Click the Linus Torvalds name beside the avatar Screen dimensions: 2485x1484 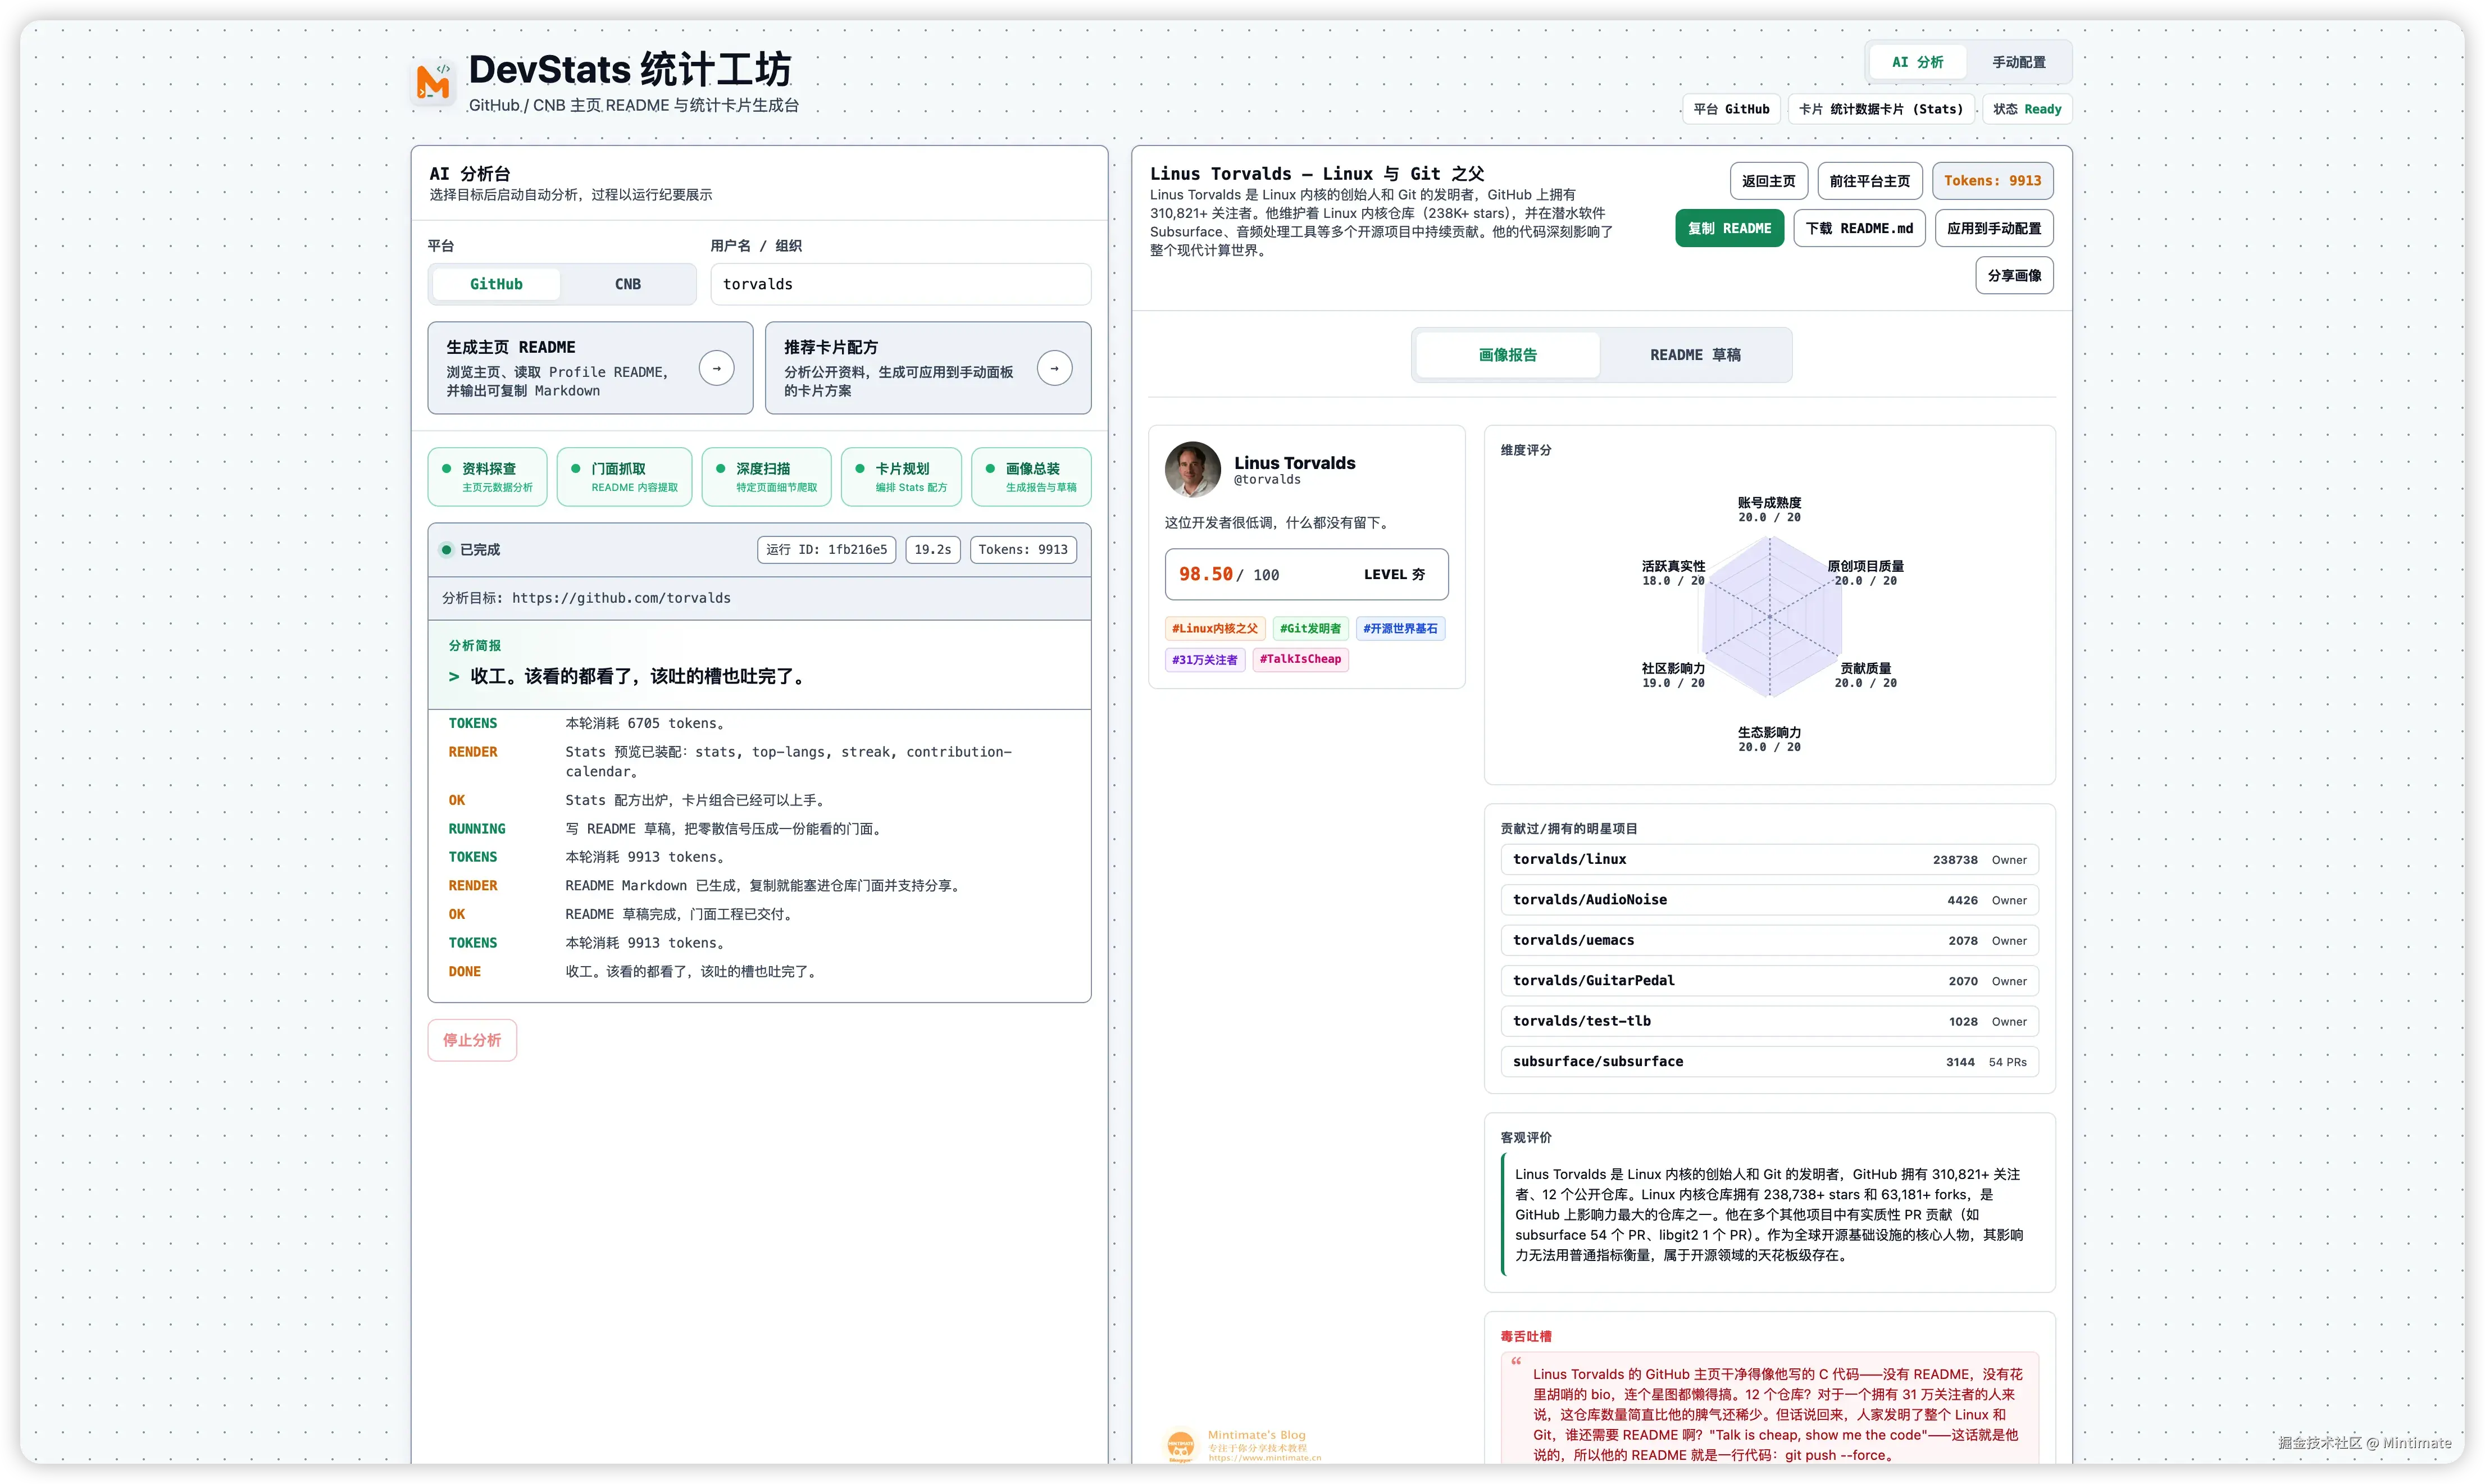[x=1294, y=462]
